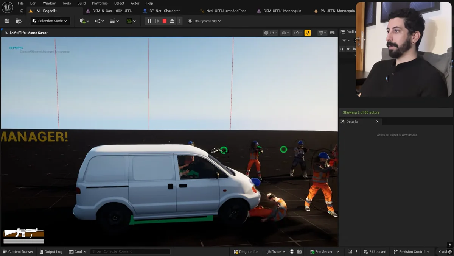Open the quick add actor menu
Viewport: 454px width, 256px height.
click(x=85, y=21)
